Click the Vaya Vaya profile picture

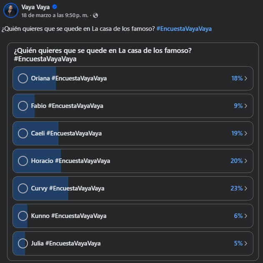point(11,10)
